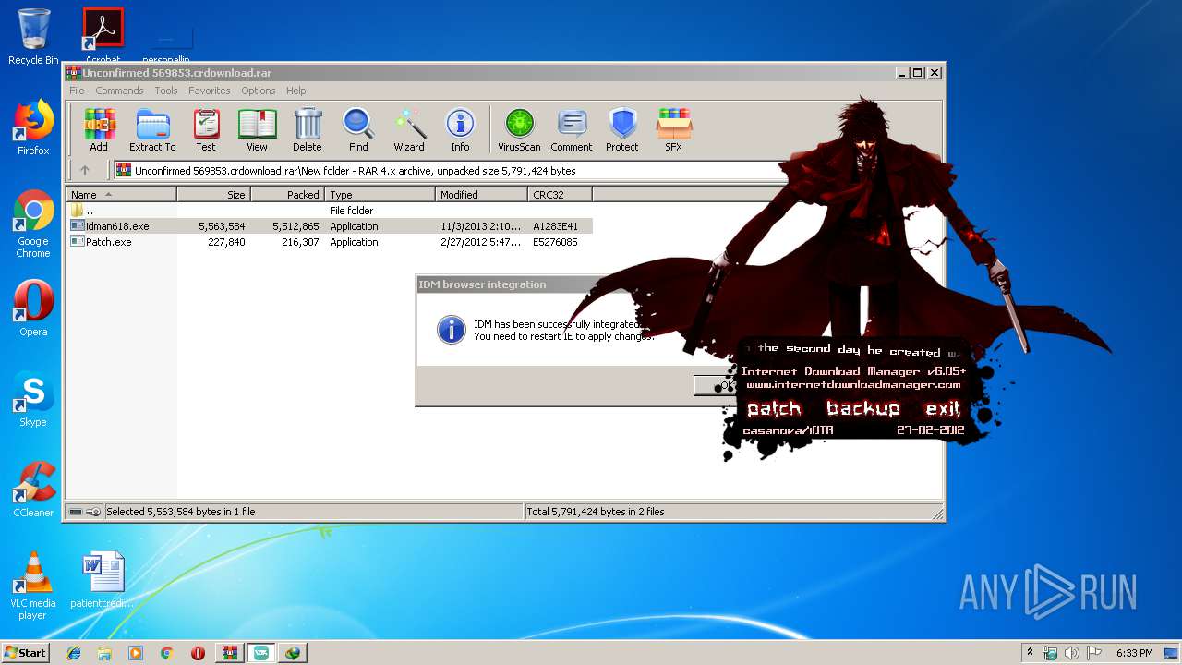The image size is (1182, 665).
Task: Click the IDM dialog information icon
Action: (x=451, y=330)
